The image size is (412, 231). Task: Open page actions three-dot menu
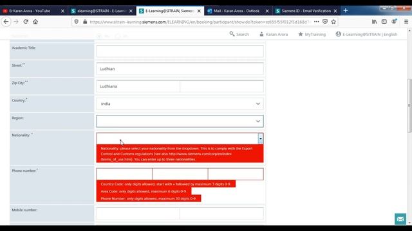316,22
